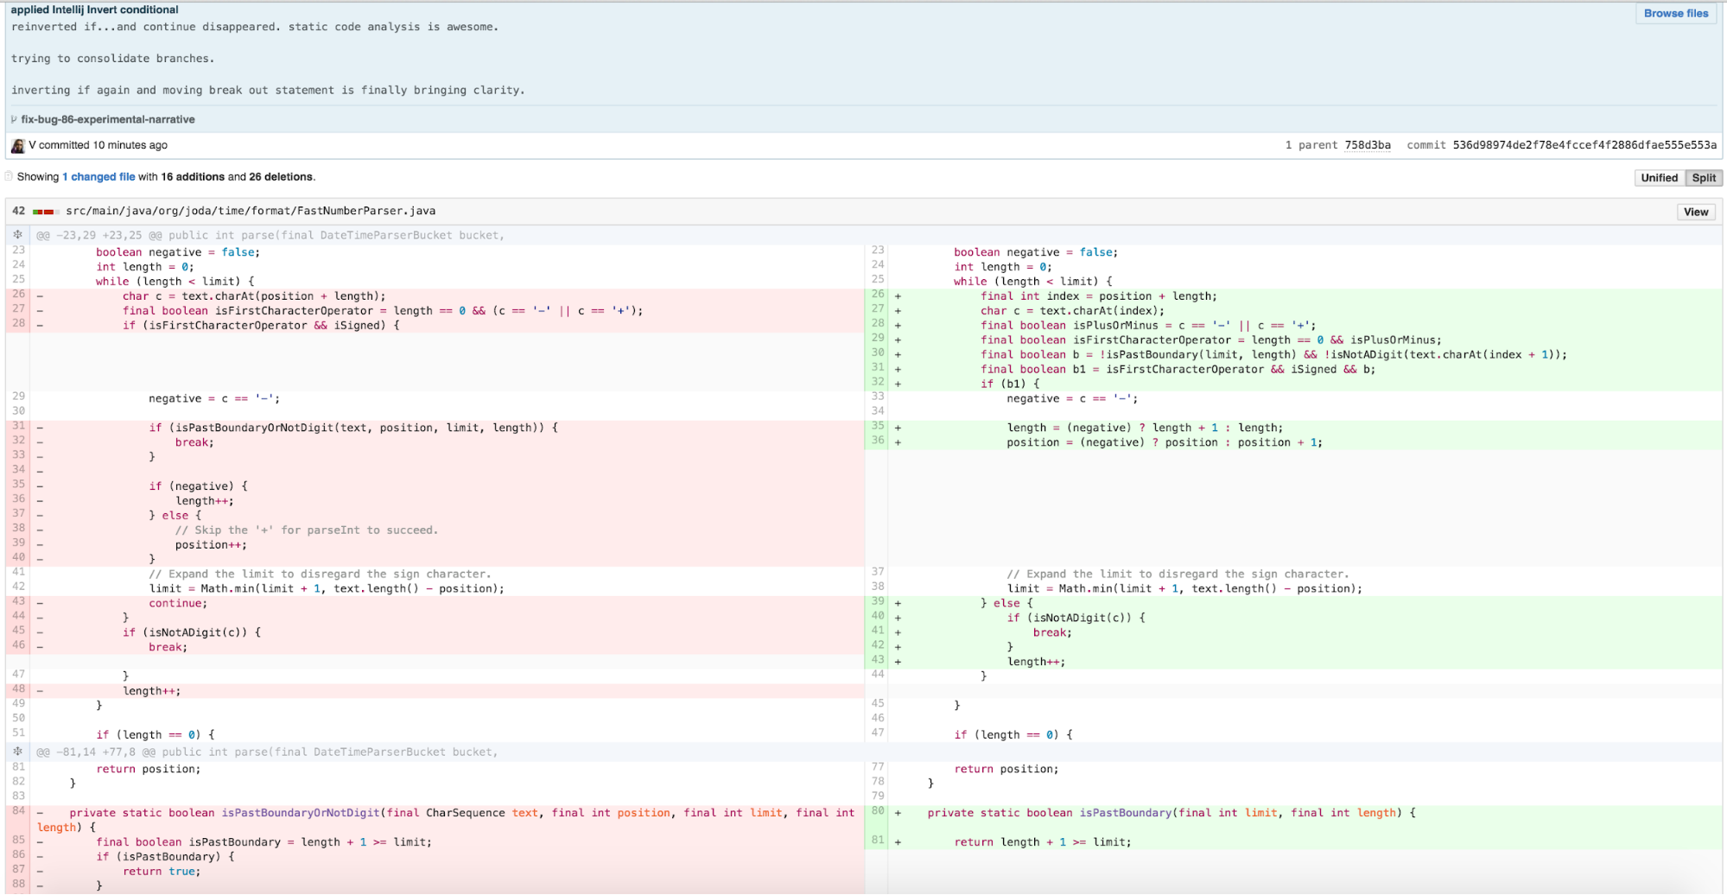Viewport: 1727px width, 895px height.
Task: Click the '26 deletions' text
Action: click(281, 177)
